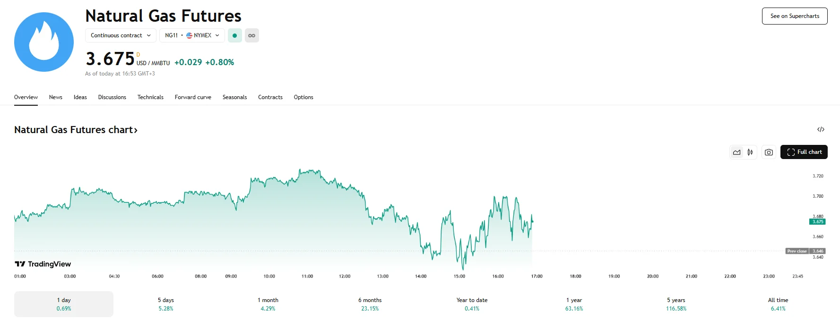Switch chart to candlestick style
The image size is (840, 328).
pyautogui.click(x=750, y=152)
